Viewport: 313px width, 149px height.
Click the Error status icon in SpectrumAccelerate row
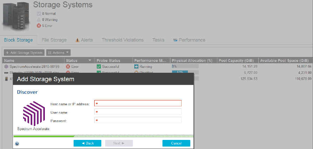coord(68,66)
